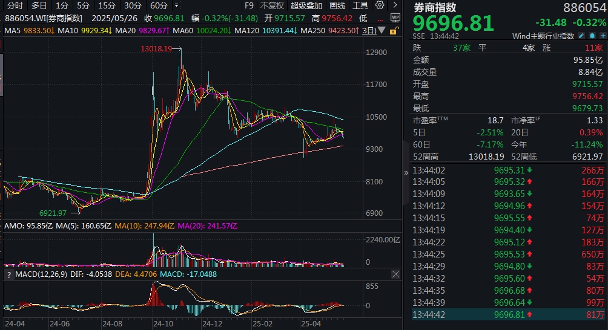Select tick row at 13:44:25 with 650万
Image resolution: width=608 pixels, height=330 pixels.
(508, 254)
